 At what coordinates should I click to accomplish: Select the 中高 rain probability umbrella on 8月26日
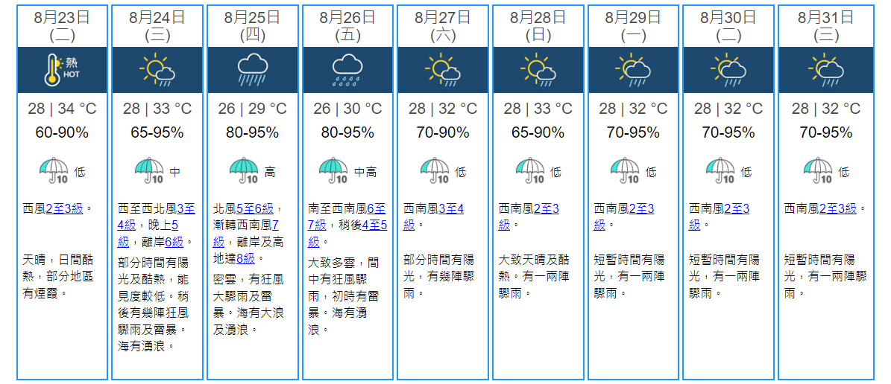pyautogui.click(x=333, y=170)
